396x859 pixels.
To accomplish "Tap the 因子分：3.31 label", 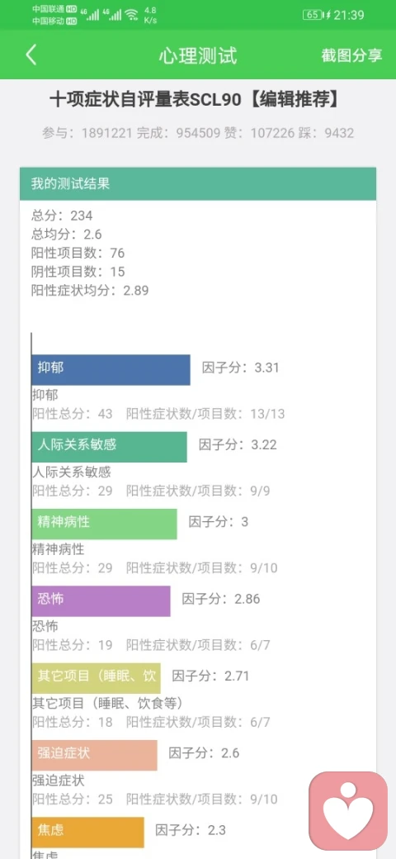I will pos(240,368).
